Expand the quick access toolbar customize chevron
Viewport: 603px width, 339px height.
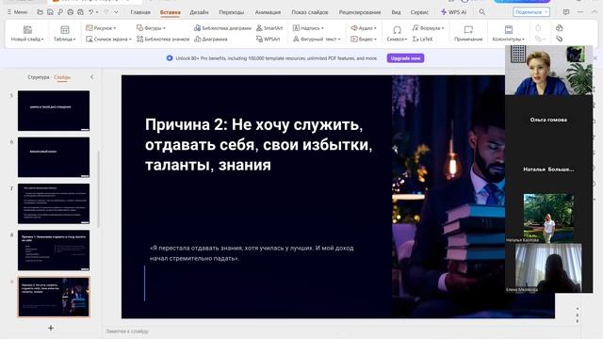pos(116,12)
